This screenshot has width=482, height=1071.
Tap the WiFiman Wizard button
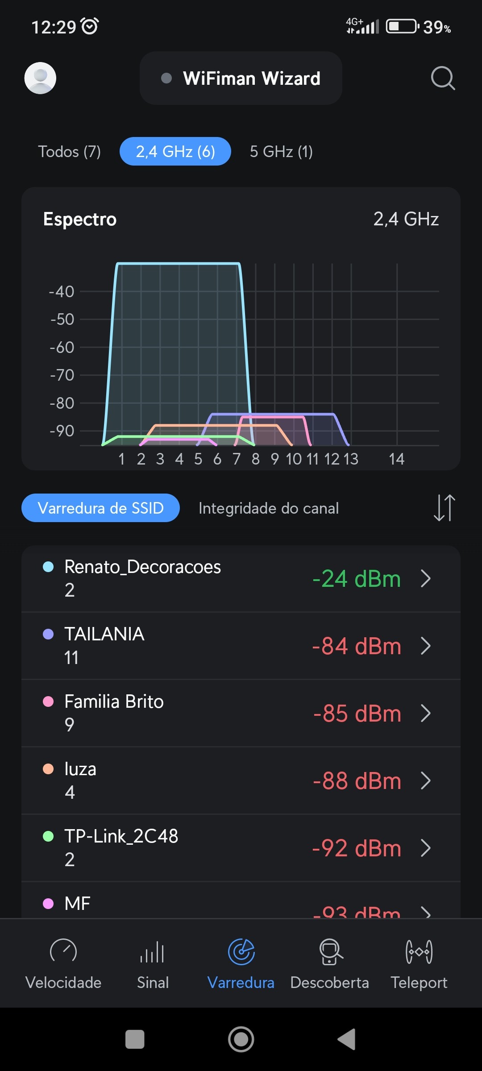click(241, 79)
